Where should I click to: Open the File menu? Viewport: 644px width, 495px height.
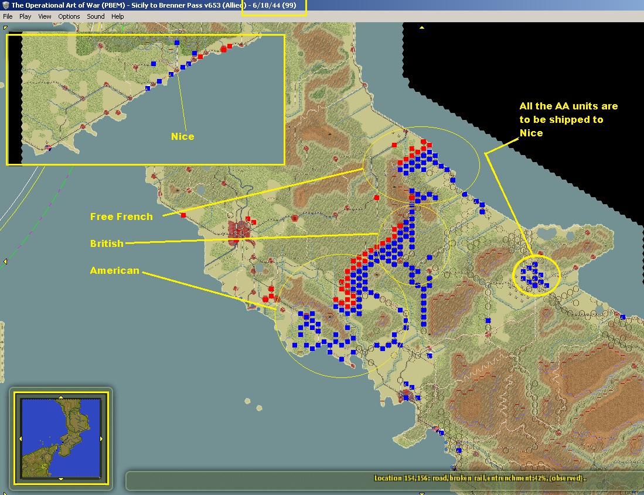pos(8,16)
